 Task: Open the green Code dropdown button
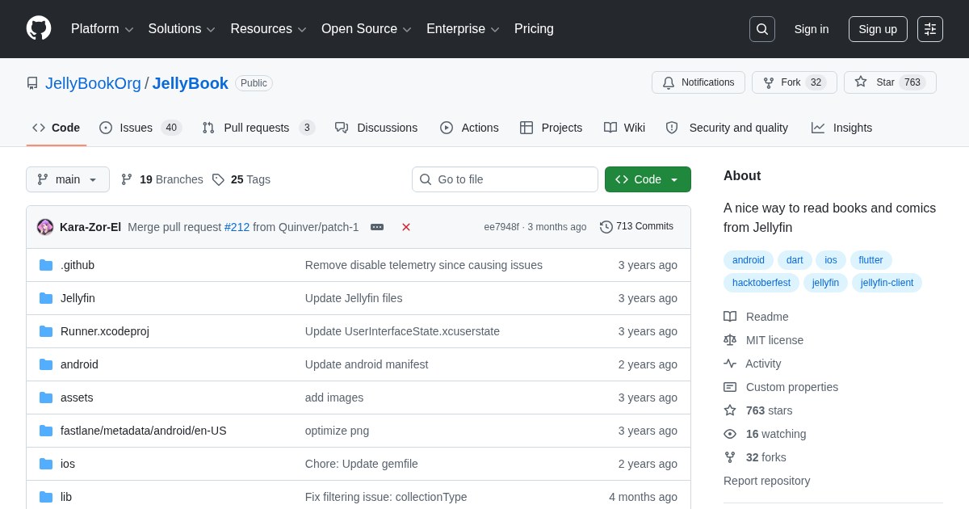pyautogui.click(x=648, y=179)
